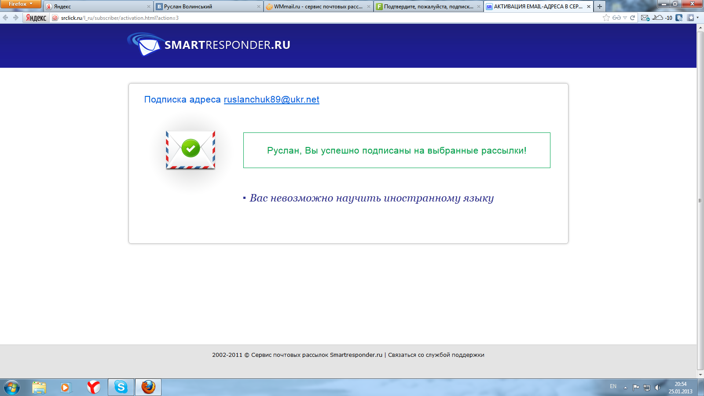The image size is (704, 396).
Task: Click the site identity icon in the address bar
Action: pos(55,18)
